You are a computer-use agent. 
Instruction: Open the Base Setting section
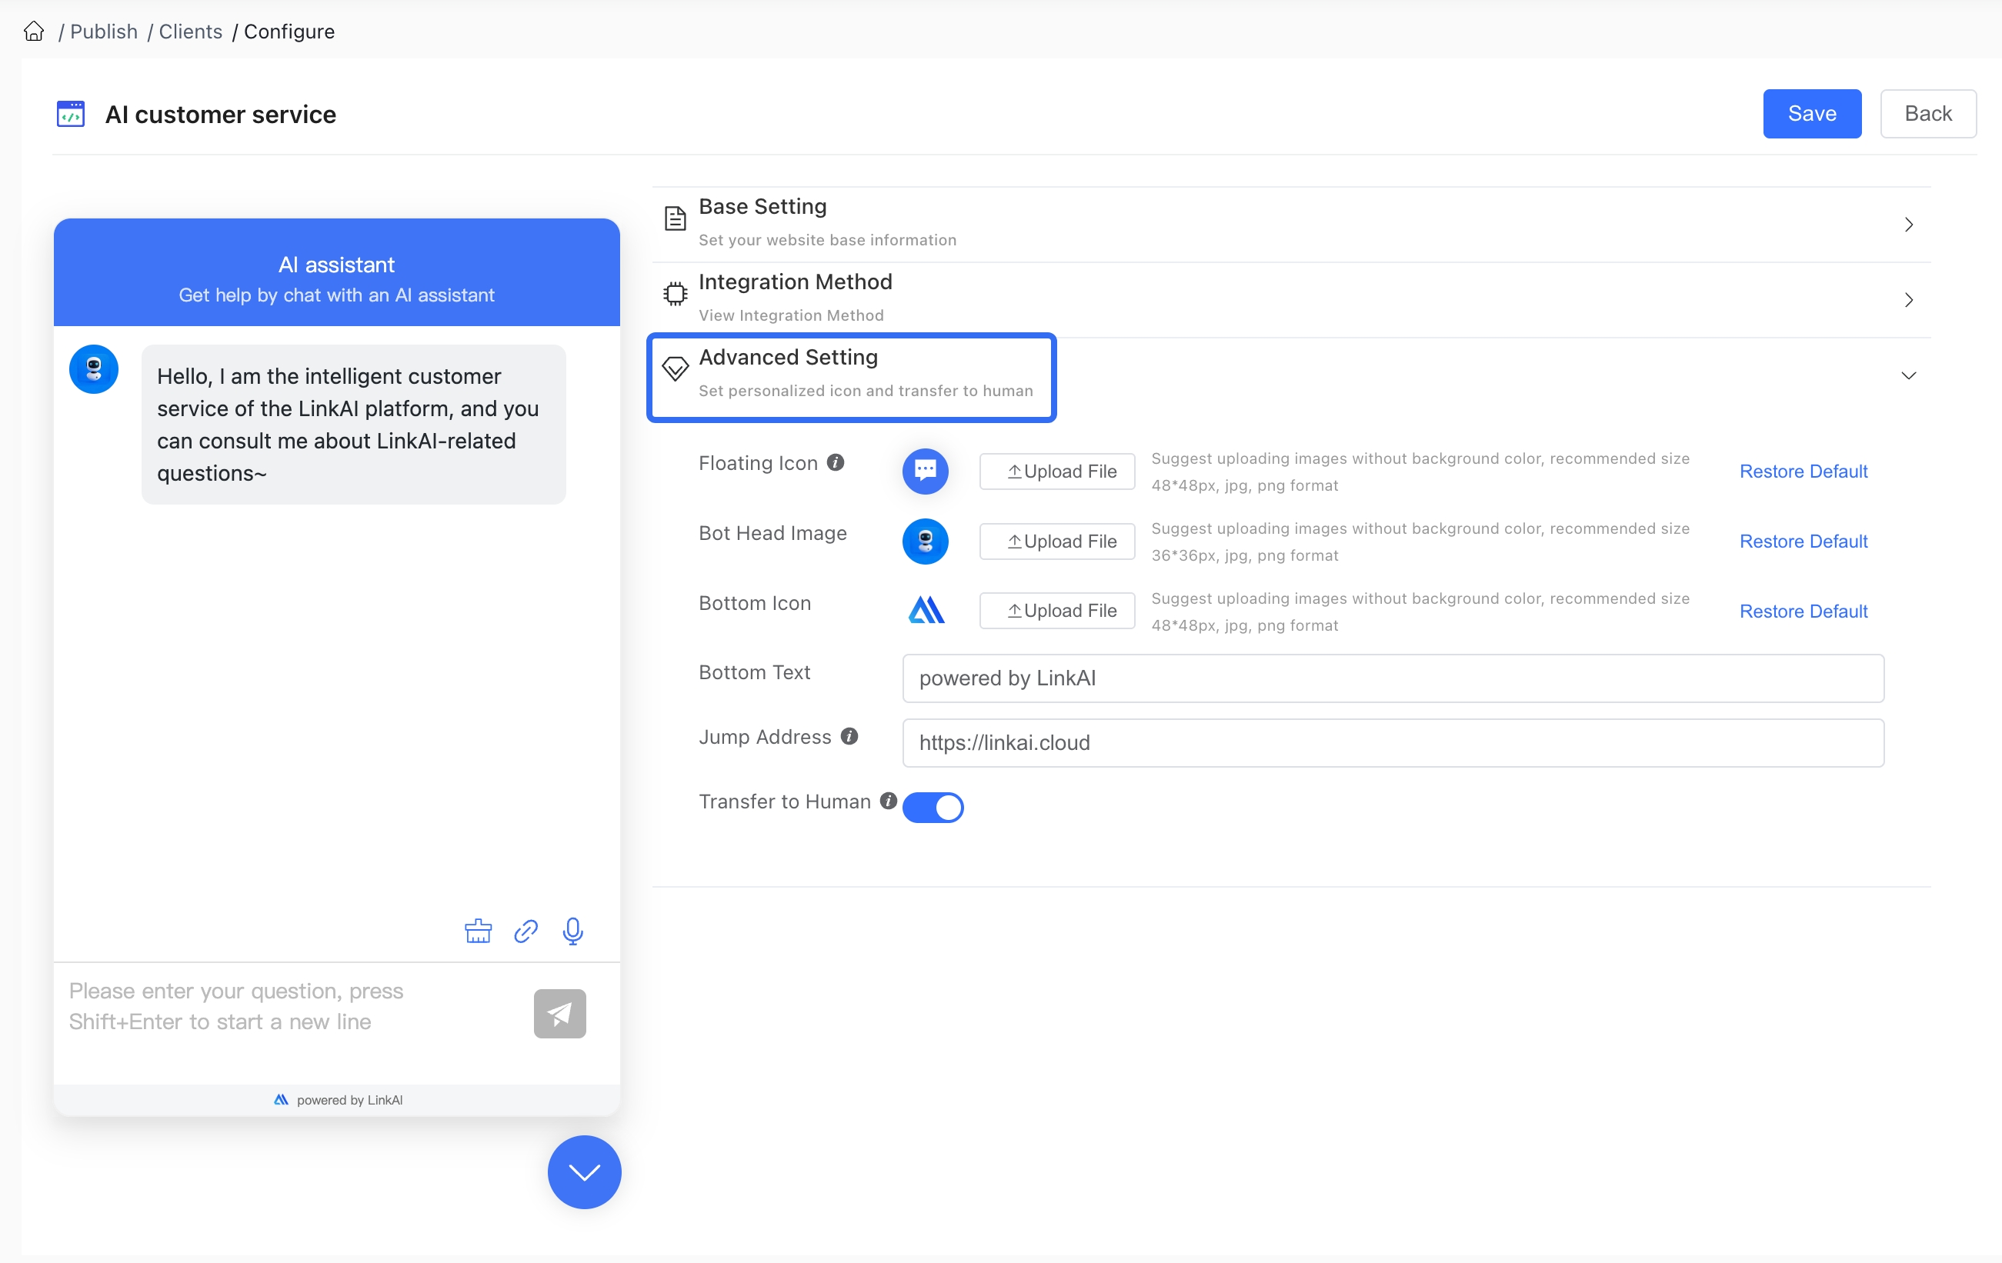(x=1291, y=224)
